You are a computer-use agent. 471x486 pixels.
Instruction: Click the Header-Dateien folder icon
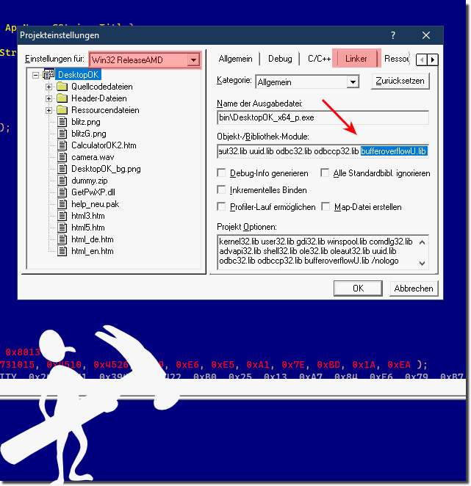point(62,98)
